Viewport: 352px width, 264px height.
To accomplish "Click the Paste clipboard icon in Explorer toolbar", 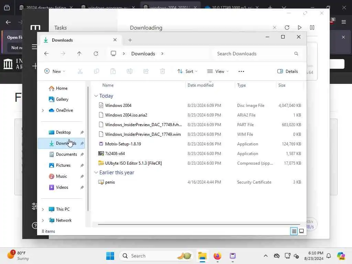I will (x=113, y=71).
